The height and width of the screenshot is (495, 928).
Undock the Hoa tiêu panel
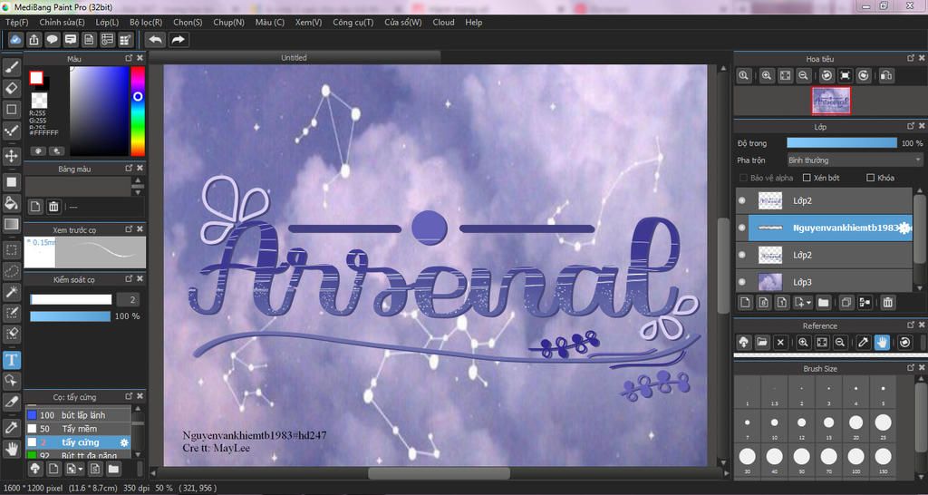(910, 58)
